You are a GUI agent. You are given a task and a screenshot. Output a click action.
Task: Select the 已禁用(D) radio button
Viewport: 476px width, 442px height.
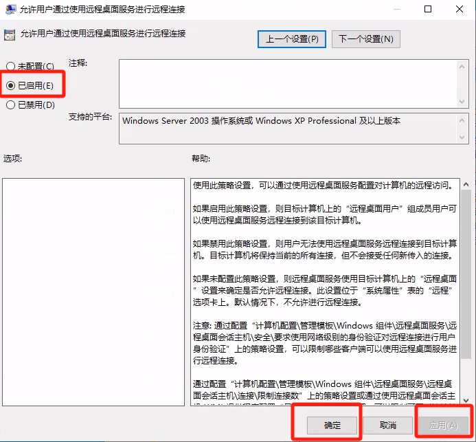tap(10, 105)
